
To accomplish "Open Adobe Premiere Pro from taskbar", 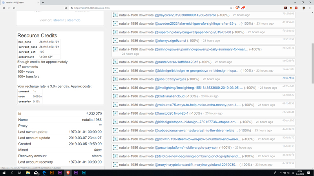I will (x=60, y=172).
